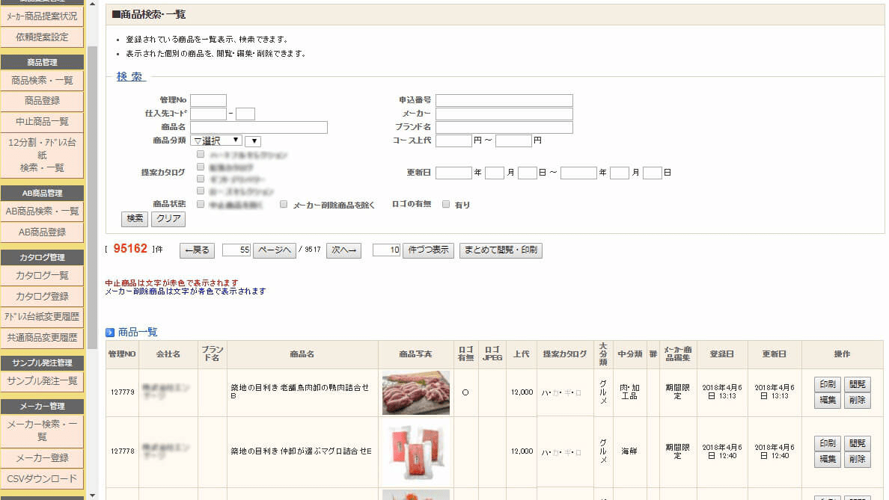Go to カタログ一覧 in the sidebar
The image size is (889, 500).
click(x=42, y=275)
